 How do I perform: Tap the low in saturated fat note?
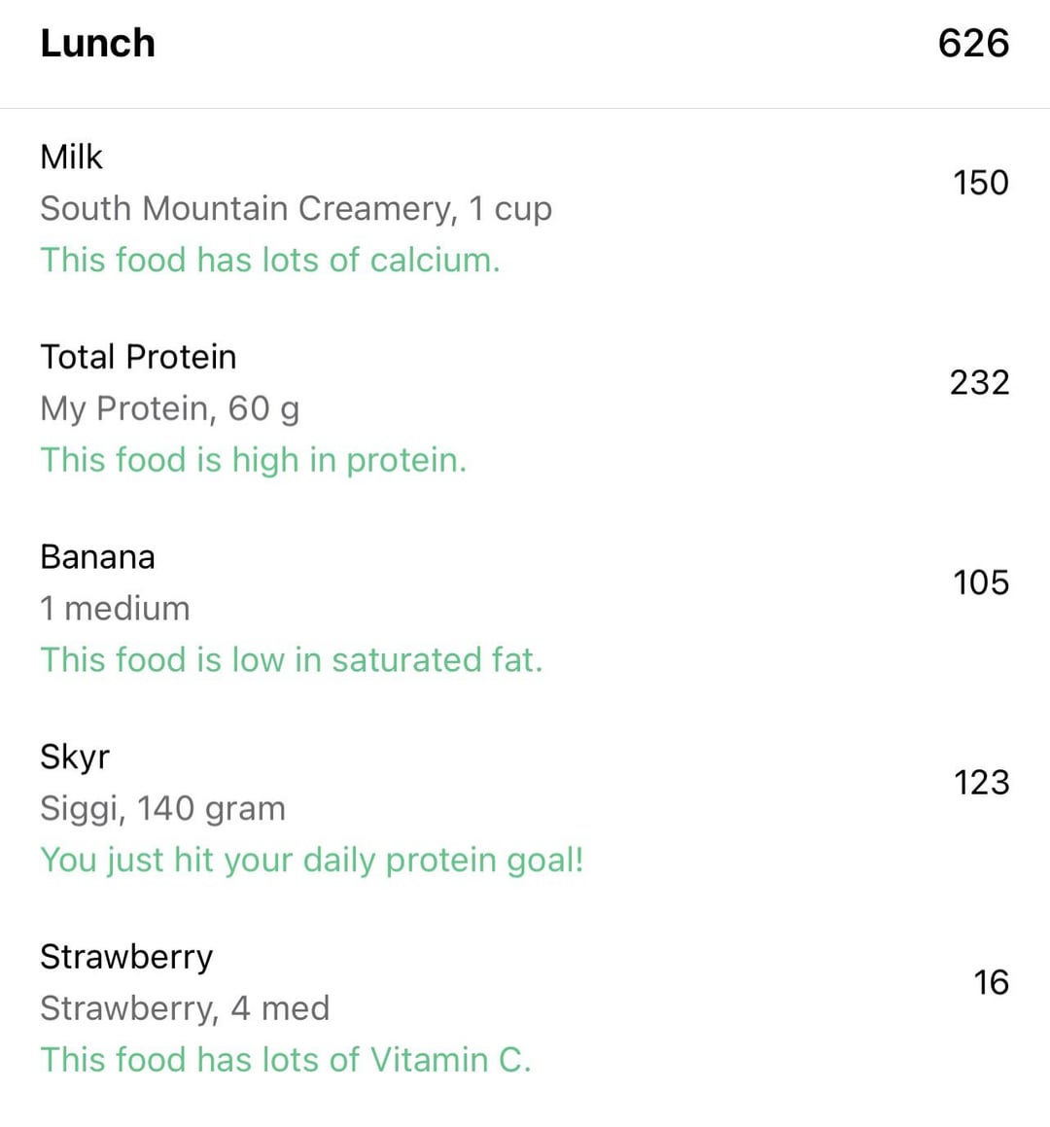click(x=291, y=660)
